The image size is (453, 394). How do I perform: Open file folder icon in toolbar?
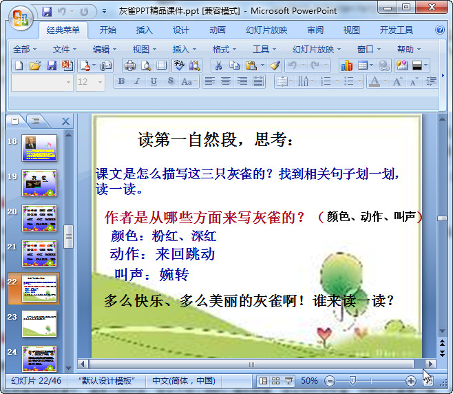[35, 65]
